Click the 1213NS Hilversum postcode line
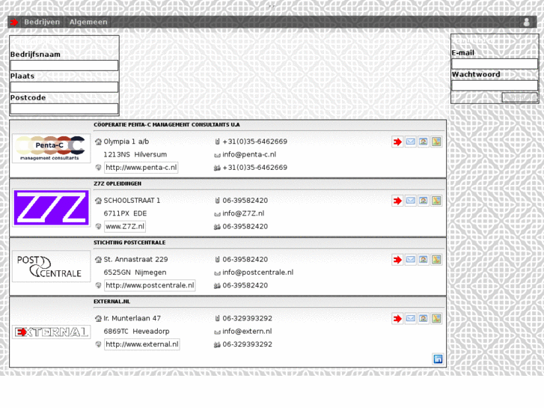The image size is (544, 408). pos(135,154)
